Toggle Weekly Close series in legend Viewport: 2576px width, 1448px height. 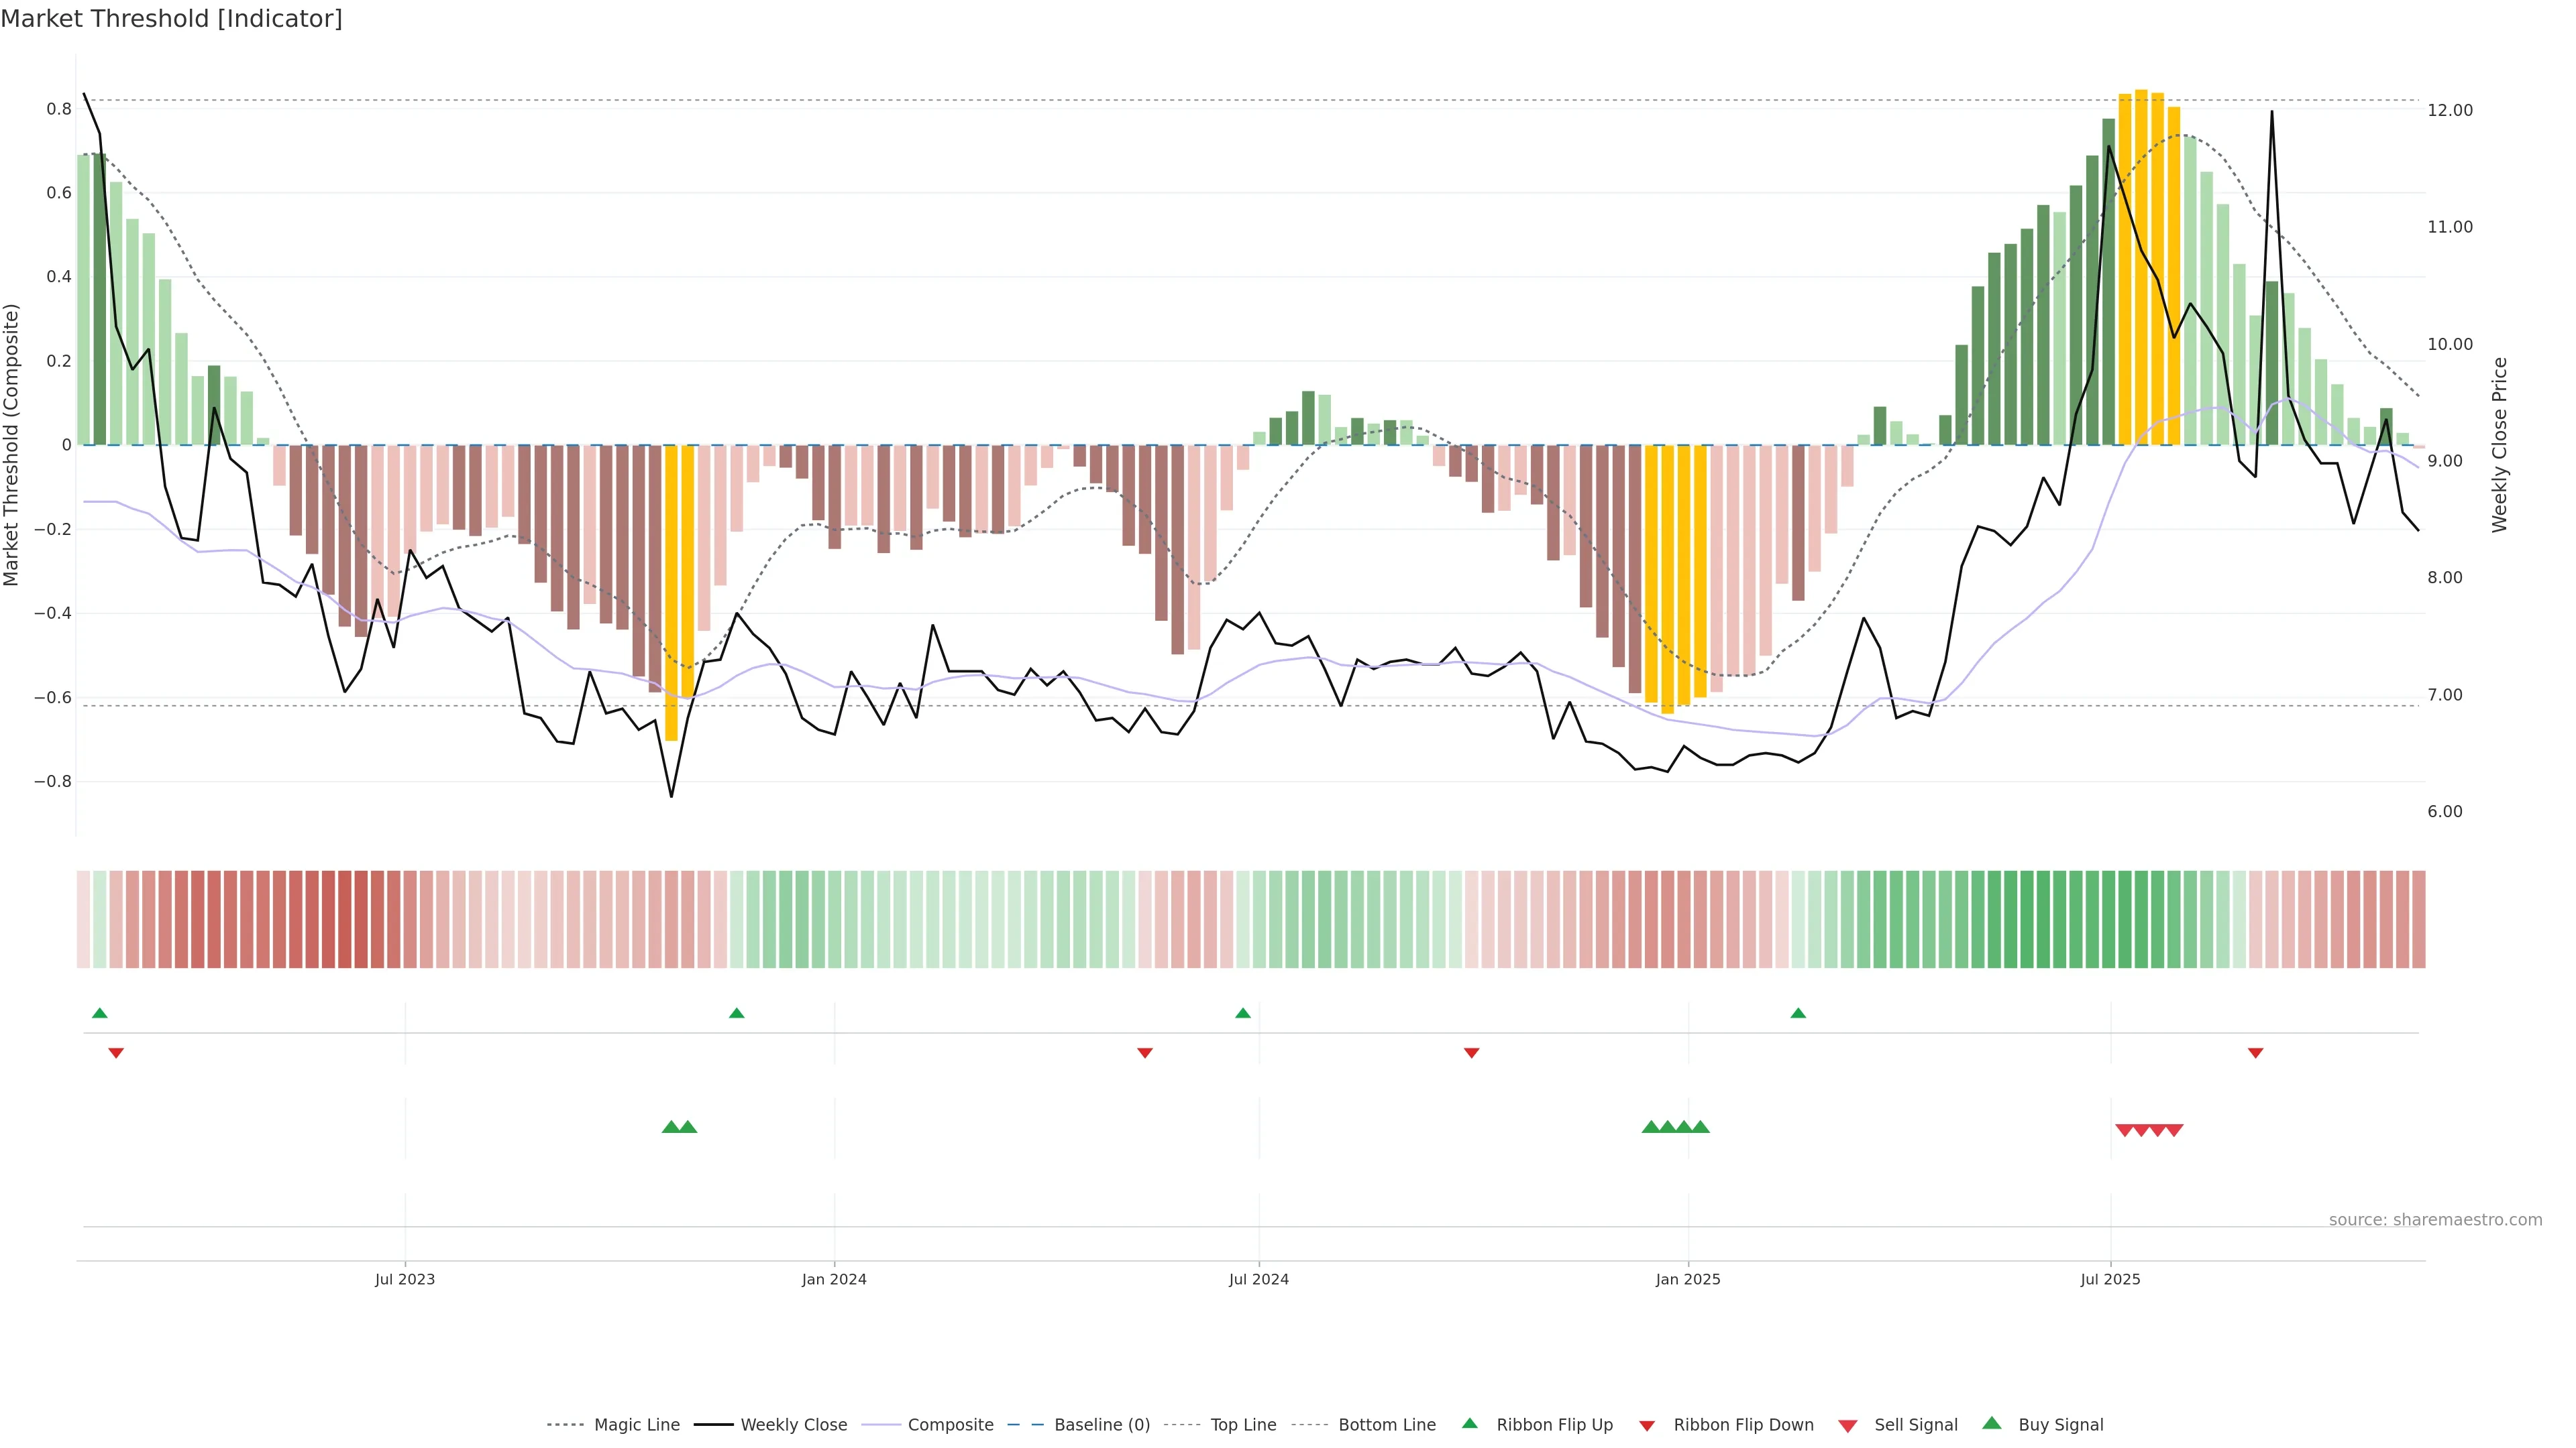tap(793, 1425)
